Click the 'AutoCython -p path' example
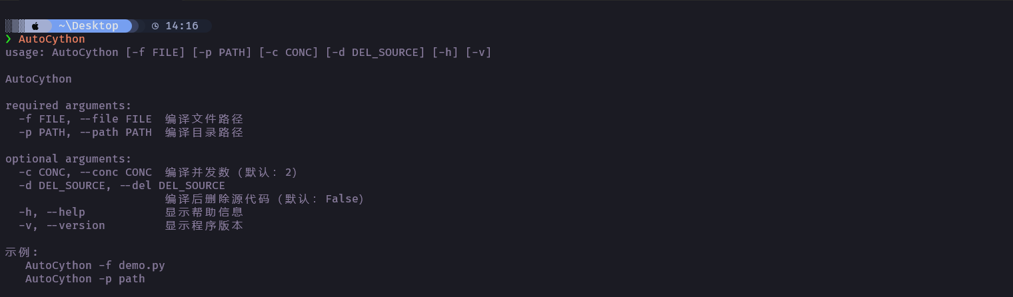The height and width of the screenshot is (297, 1013). (x=85, y=279)
